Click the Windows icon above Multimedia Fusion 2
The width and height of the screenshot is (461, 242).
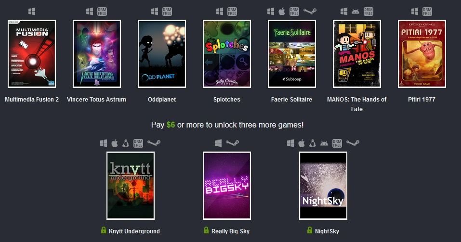coord(32,12)
